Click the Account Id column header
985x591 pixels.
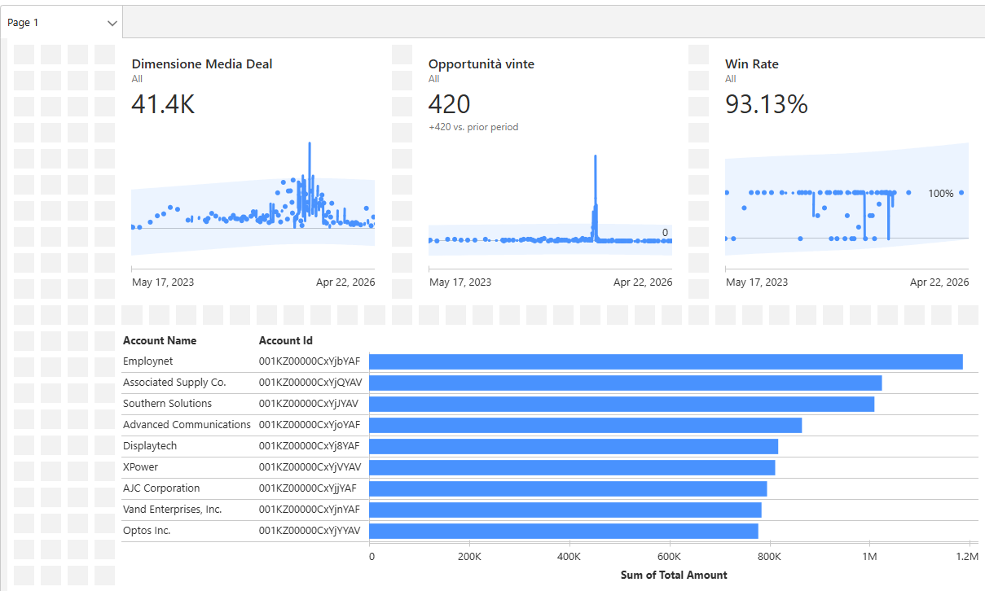(x=285, y=341)
